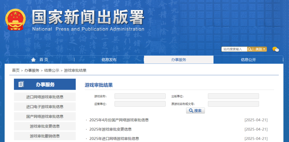Viewport: 289px width, 142px height.
Task: Go to 首页 in main navigation
Action: [44, 60]
